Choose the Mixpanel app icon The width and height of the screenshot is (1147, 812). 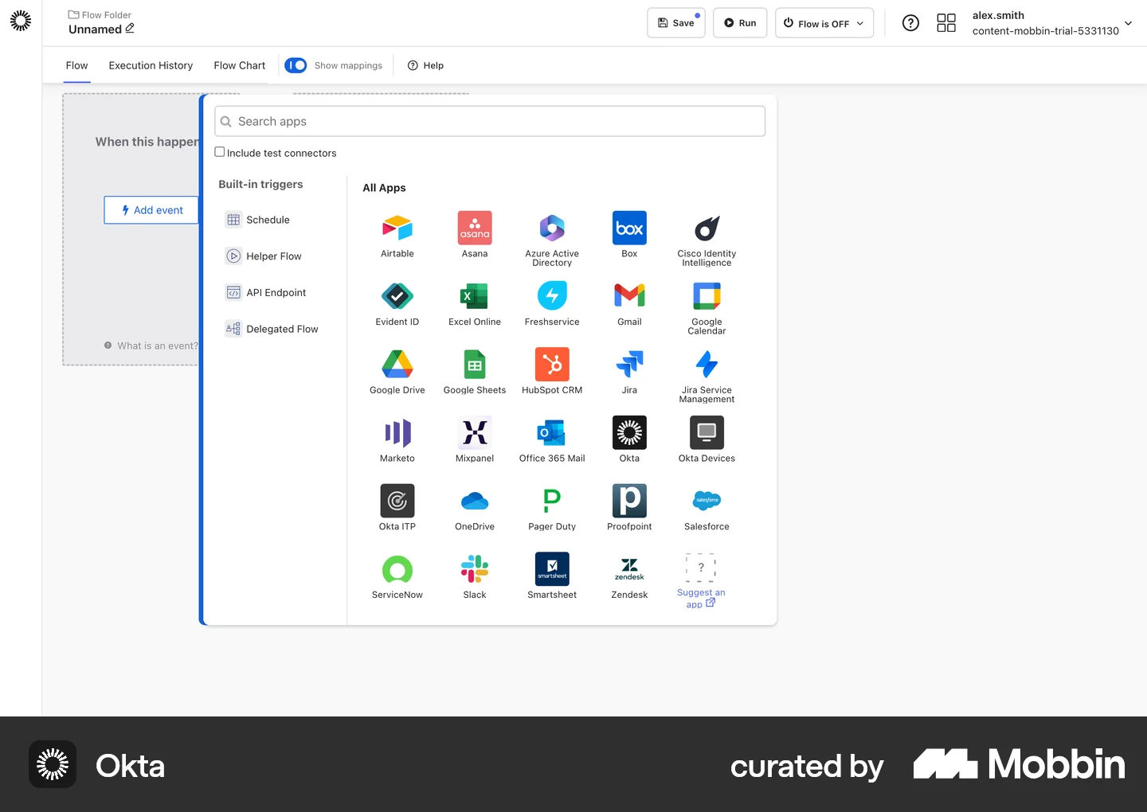point(475,432)
